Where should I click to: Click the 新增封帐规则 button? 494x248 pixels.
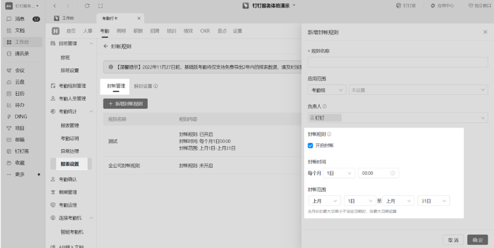tap(125, 104)
